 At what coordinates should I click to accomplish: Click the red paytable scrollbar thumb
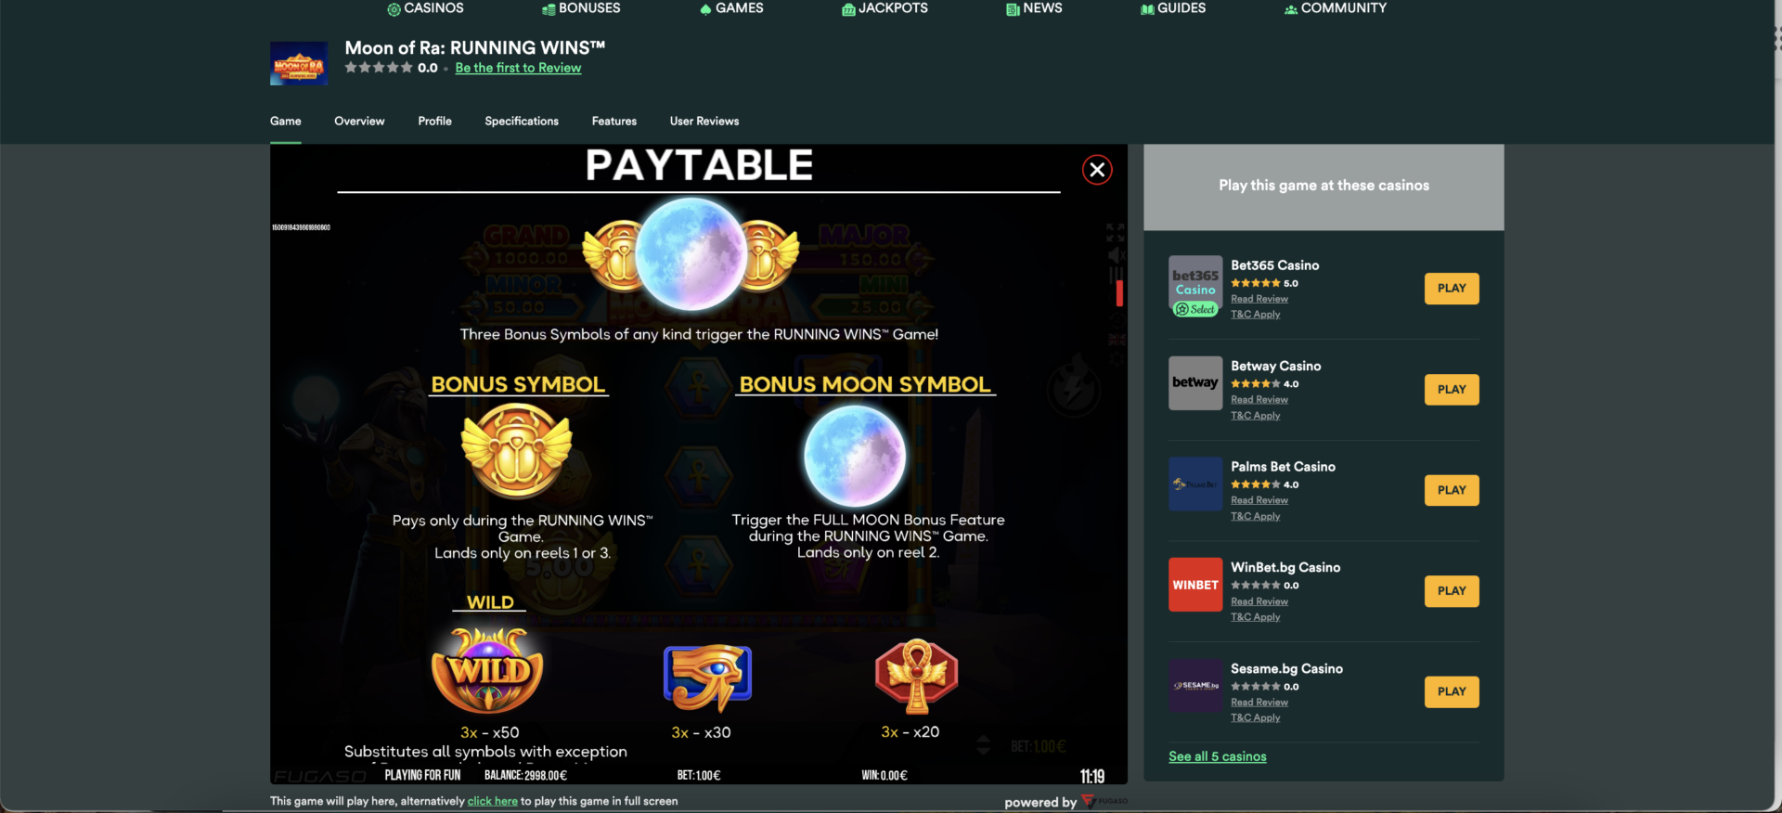(x=1119, y=293)
